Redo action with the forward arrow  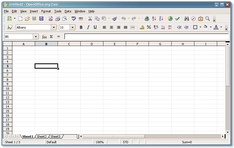point(134,18)
